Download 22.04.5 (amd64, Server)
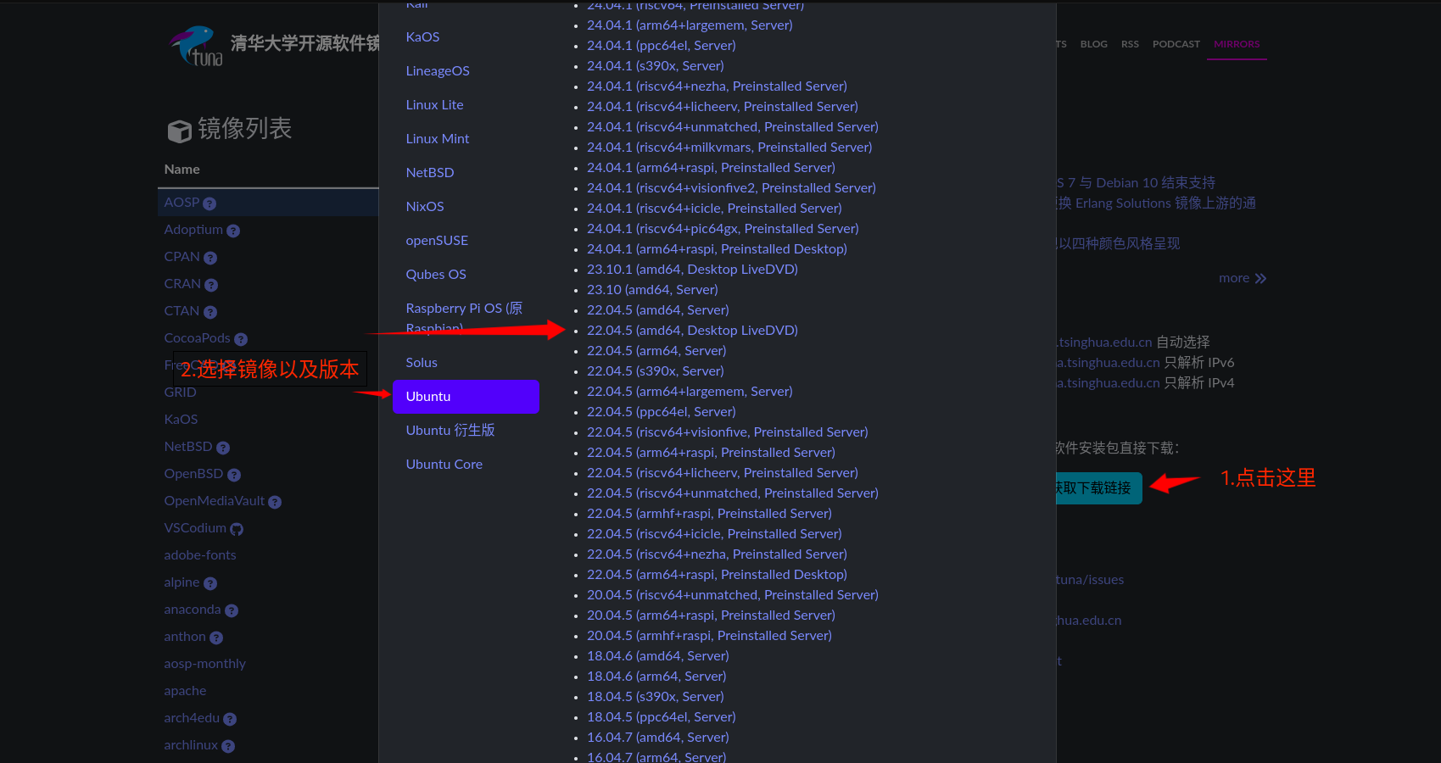Image resolution: width=1441 pixels, height=763 pixels. coord(658,310)
